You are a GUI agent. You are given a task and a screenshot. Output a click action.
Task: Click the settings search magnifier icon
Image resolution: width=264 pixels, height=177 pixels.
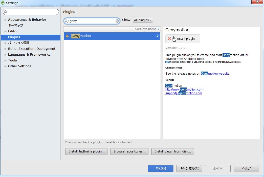(x=6, y=12)
